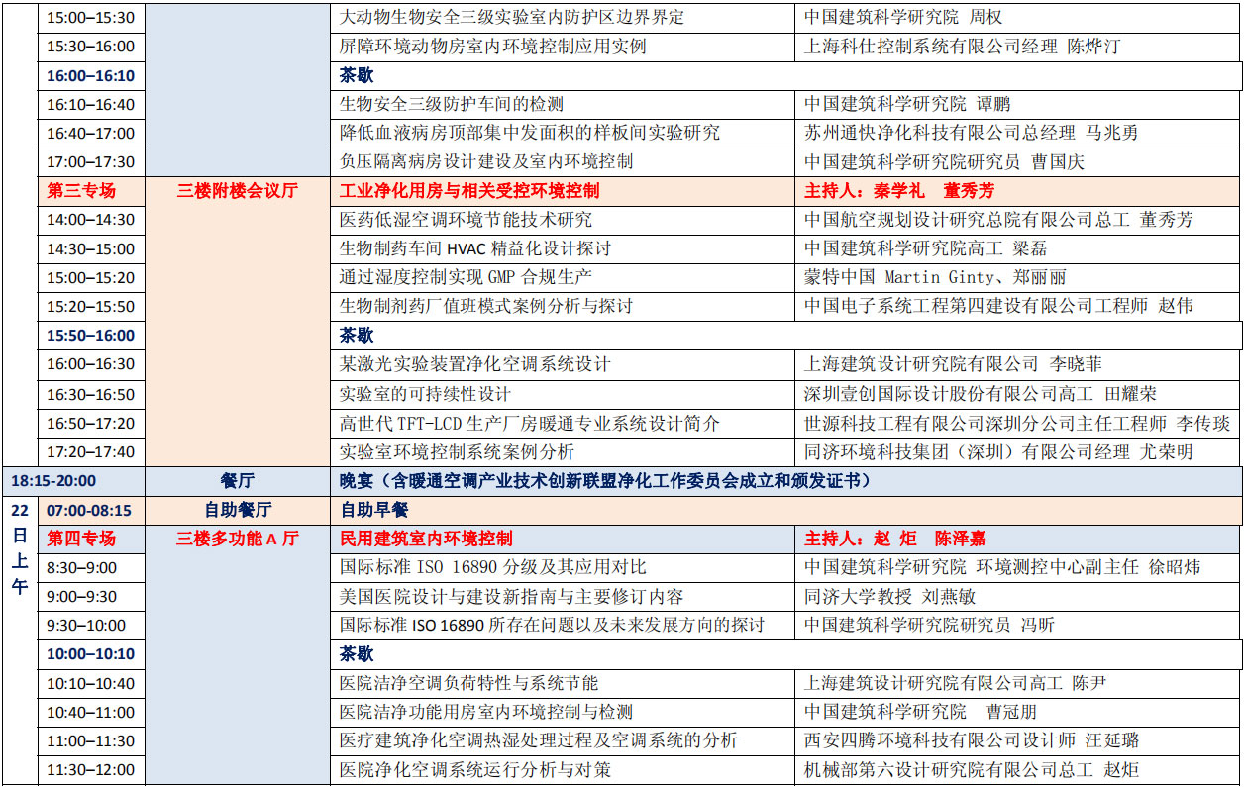The width and height of the screenshot is (1244, 787).
Task: Click speaker 中国航空规划设计研究总院有限公司总工 董秀芳
Action: [x=998, y=220]
